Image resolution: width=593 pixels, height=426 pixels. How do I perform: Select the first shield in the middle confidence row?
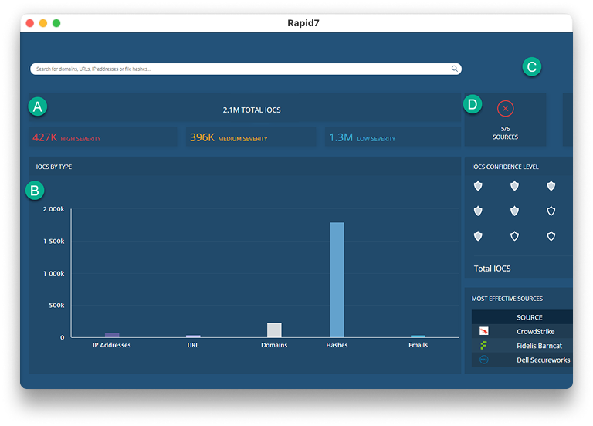[478, 211]
